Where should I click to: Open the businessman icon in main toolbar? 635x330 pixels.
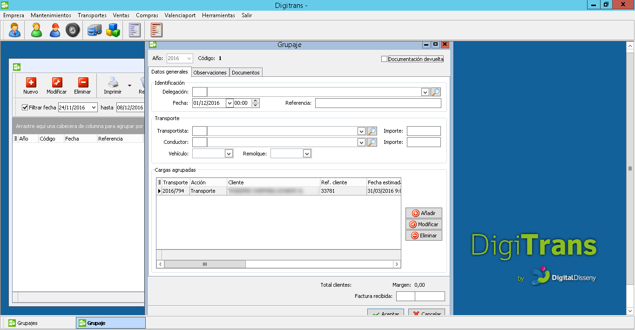pyautogui.click(x=15, y=30)
